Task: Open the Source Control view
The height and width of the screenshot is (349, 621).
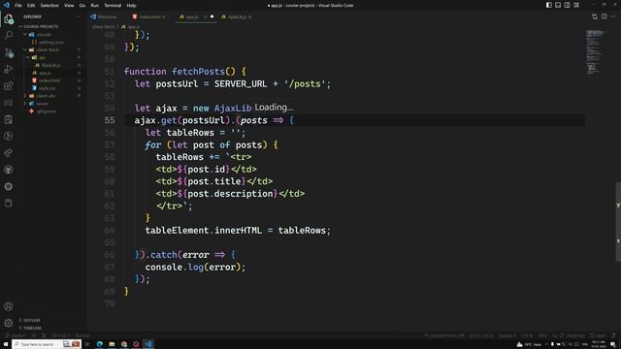Action: coord(9,52)
